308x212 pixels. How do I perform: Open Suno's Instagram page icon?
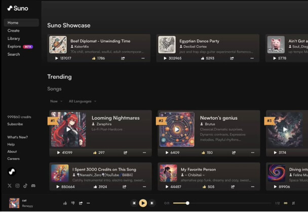point(17,186)
